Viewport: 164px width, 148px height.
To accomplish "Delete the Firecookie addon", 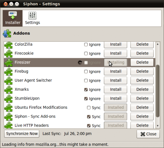I will 142,53.
